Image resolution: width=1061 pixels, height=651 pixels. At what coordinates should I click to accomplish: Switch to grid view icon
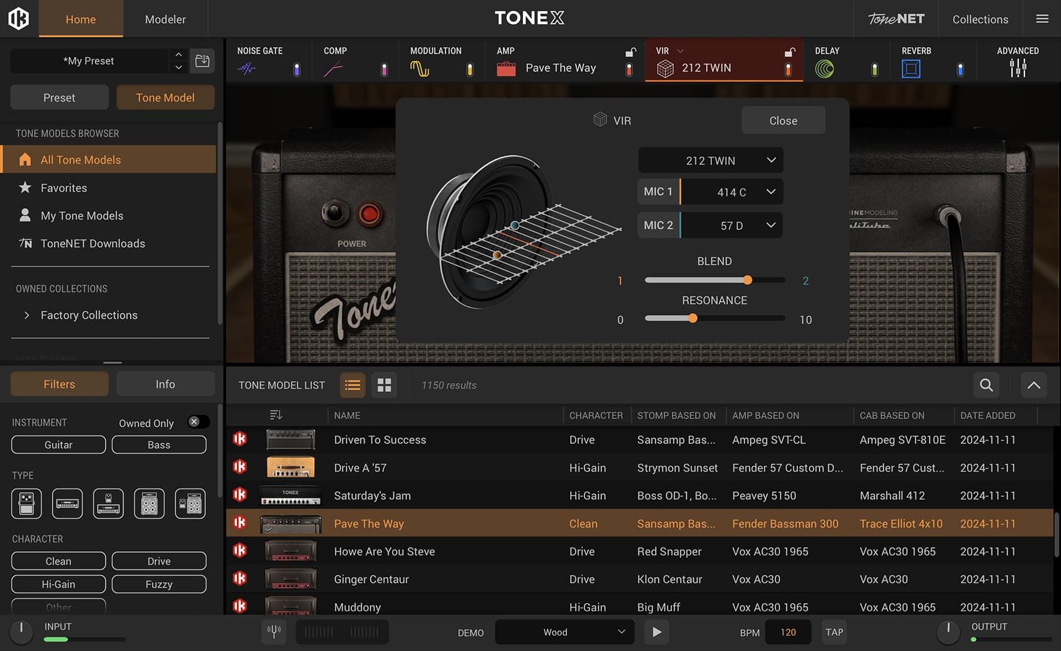(x=385, y=385)
